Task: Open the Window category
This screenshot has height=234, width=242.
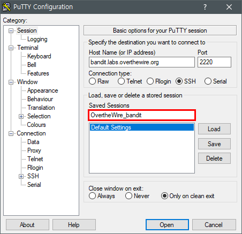Action: (27, 82)
